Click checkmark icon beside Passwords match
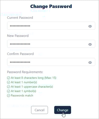Viewport: 99px width, 119px height. tap(8, 95)
